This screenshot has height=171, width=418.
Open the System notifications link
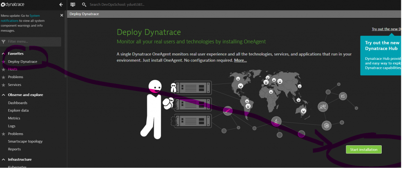[35, 15]
